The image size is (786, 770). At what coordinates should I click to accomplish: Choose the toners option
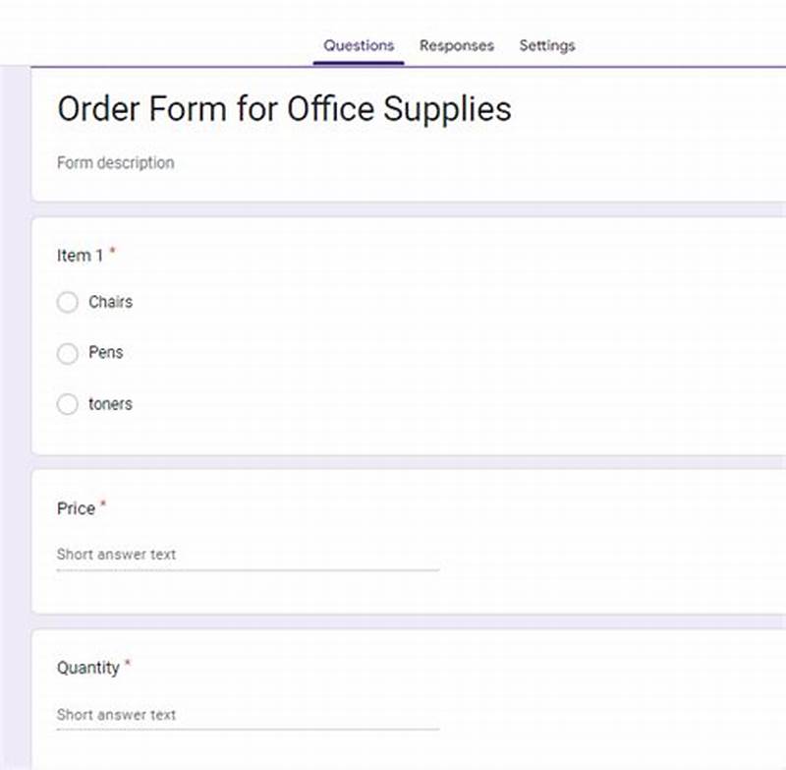[67, 404]
